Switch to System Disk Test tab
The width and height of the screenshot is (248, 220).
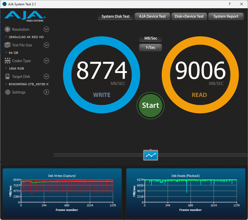(115, 17)
